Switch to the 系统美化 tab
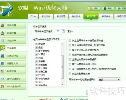This screenshot has width=126, height=100. [x=106, y=16]
